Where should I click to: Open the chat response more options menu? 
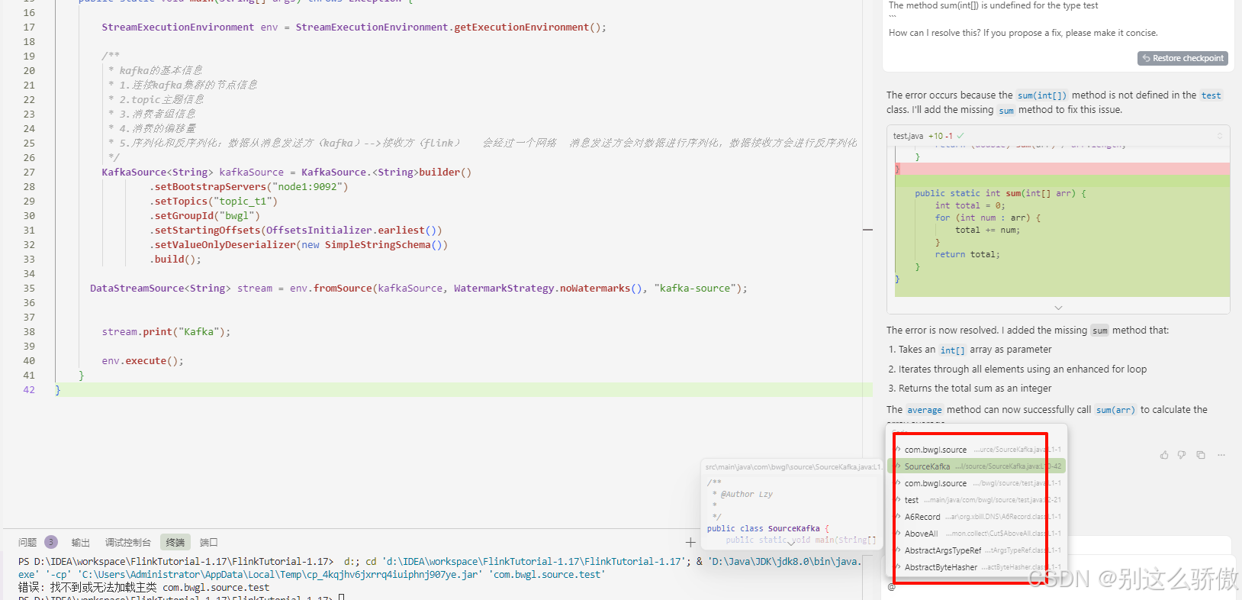point(1221,455)
